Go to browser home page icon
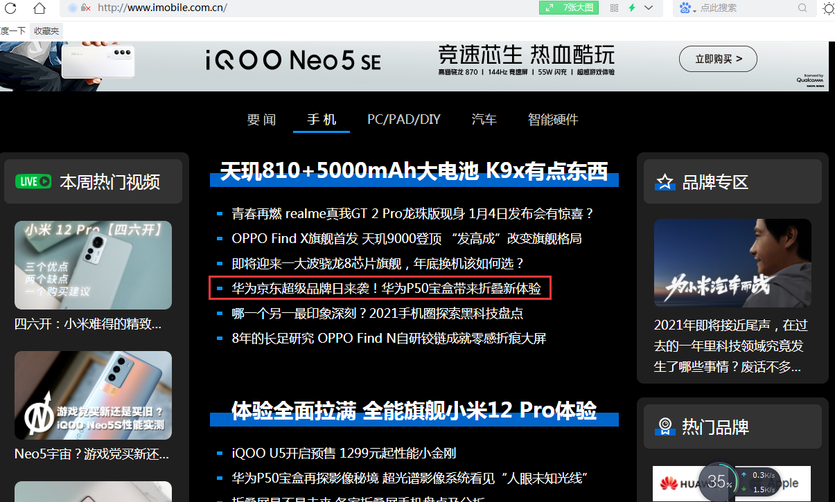This screenshot has width=835, height=502. click(40, 8)
